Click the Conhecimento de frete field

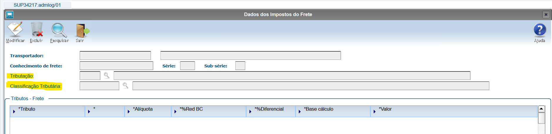[116, 66]
